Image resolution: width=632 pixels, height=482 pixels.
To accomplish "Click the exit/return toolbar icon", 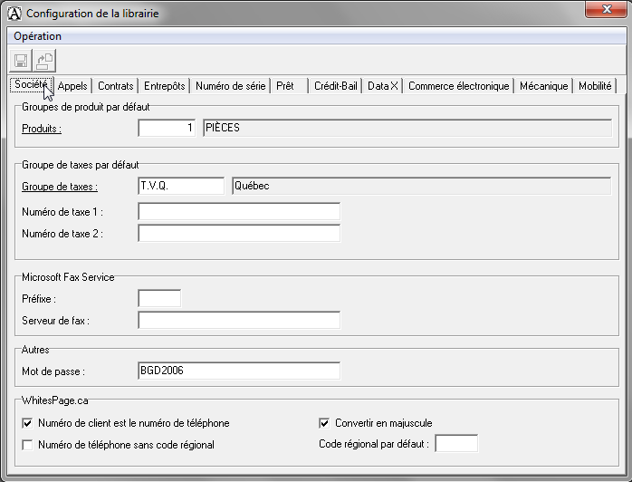I will (44, 61).
